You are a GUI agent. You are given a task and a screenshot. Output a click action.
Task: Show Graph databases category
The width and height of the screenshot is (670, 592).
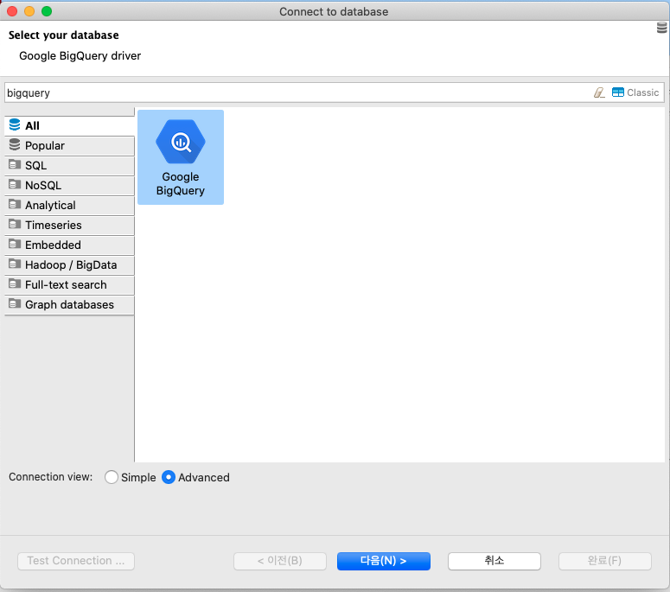69,304
